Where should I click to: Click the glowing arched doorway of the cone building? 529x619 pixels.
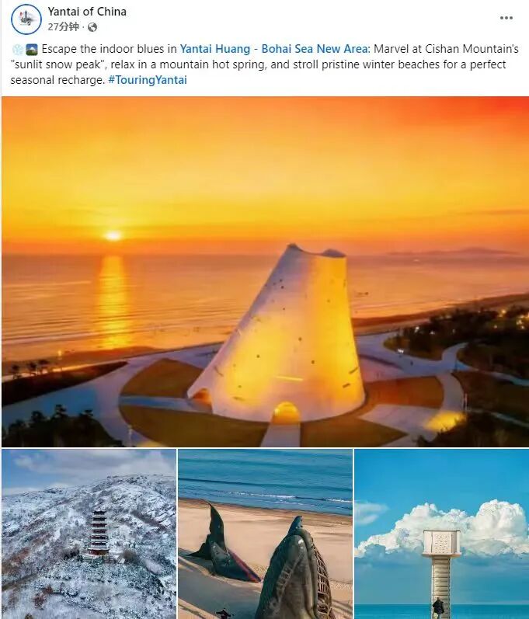285,412
